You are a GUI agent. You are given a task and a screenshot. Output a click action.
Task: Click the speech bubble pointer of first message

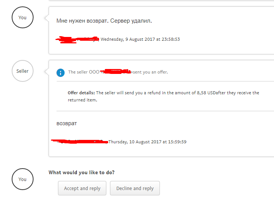point(47,18)
